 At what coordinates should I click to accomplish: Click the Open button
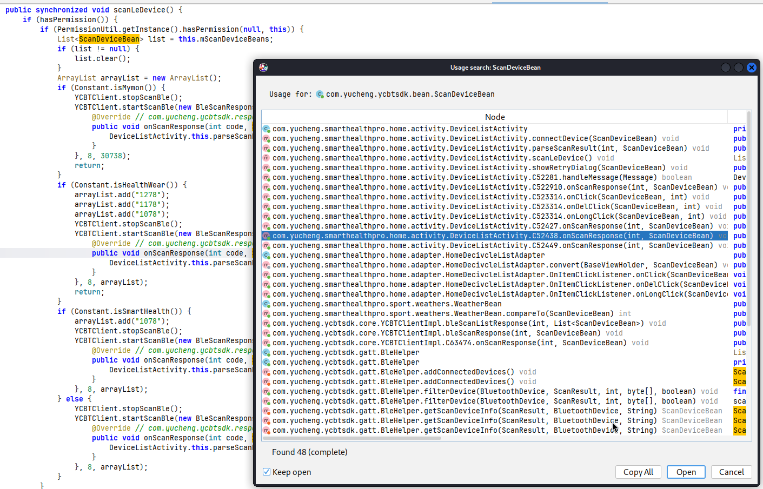[x=686, y=472]
